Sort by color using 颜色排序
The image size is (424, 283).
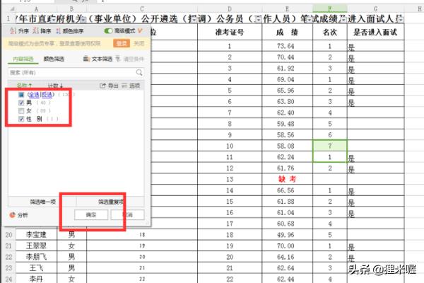[70, 31]
